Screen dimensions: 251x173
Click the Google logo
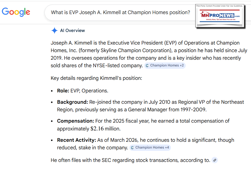point(16,12)
